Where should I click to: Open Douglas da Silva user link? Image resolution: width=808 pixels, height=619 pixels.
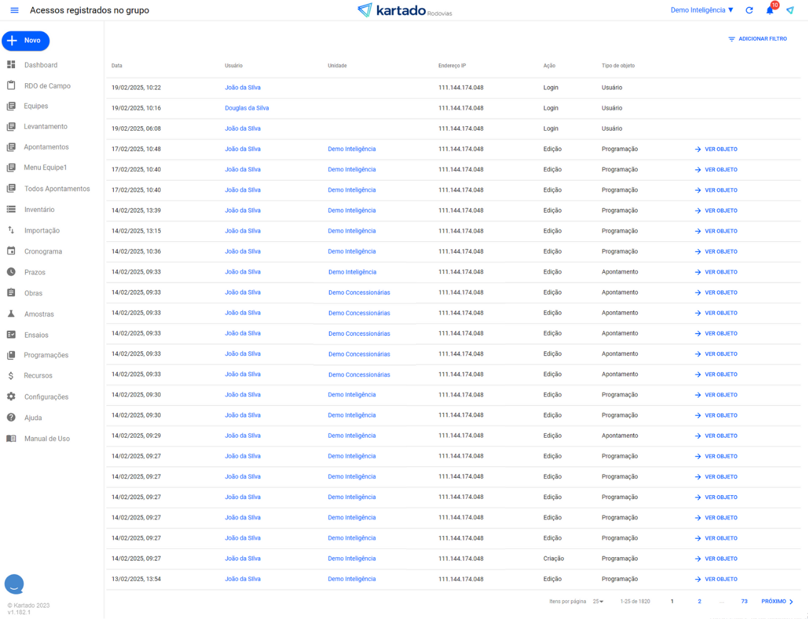pyautogui.click(x=246, y=108)
